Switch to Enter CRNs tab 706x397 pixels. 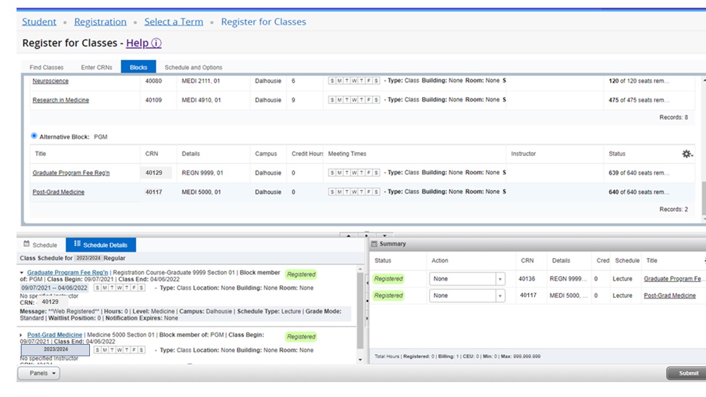pos(97,67)
